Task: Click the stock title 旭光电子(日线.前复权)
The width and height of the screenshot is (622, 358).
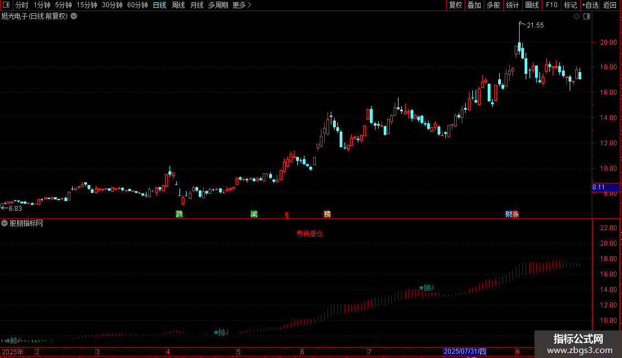Action: [35, 17]
